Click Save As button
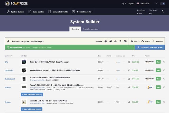This screenshot has width=169, height=113. 146,41
